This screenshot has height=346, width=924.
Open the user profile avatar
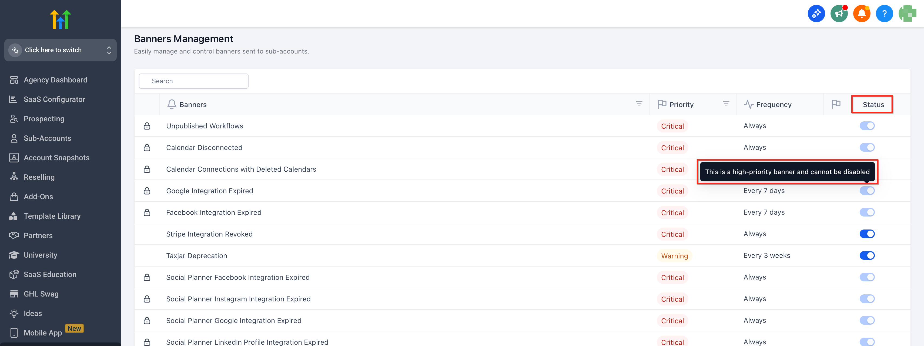pyautogui.click(x=907, y=14)
